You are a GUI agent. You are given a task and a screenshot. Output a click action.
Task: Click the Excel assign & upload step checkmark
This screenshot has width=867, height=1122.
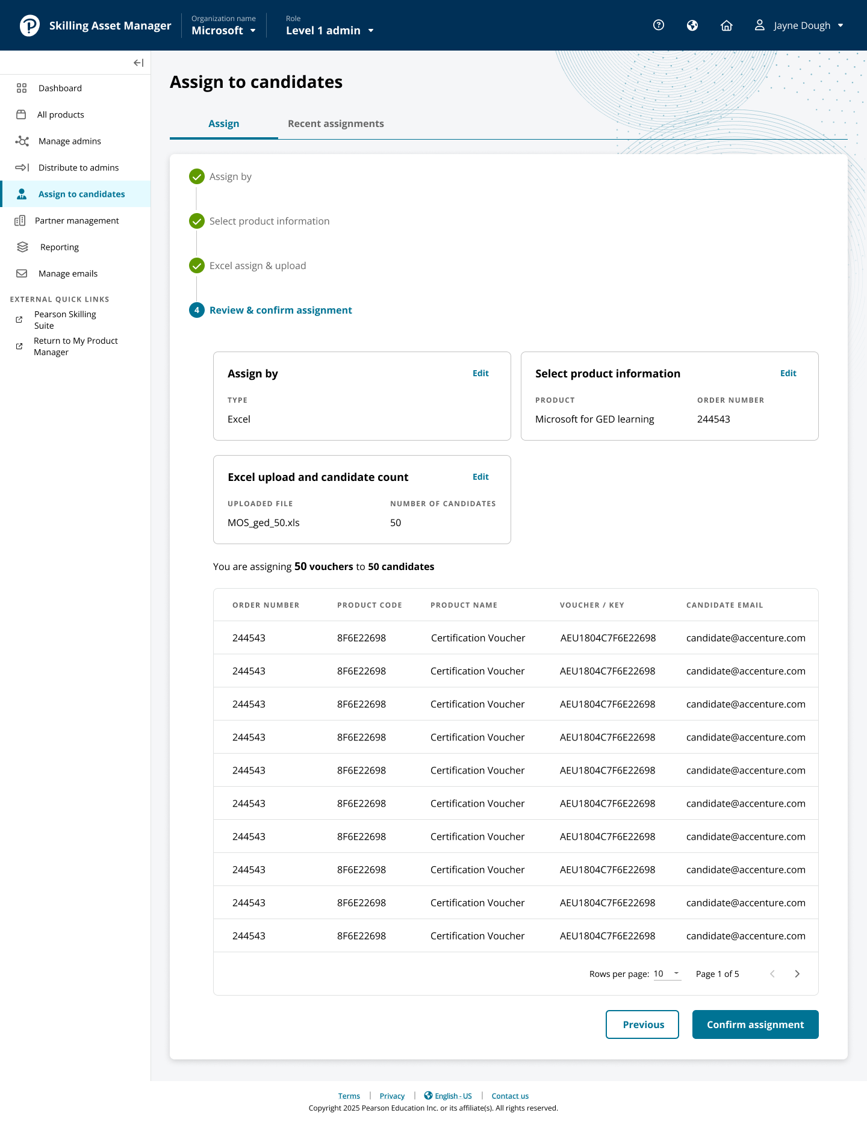(197, 265)
